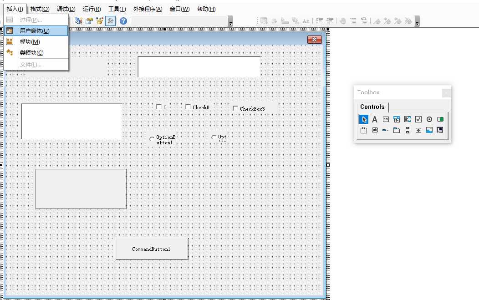
Task: Select the RefEdit control in Toolbox
Action: pyautogui.click(x=440, y=130)
